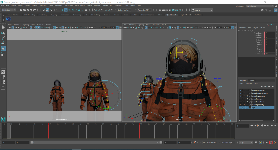Toggle visibility box of model1:skeleton layer
278x150 pixels.
(x=241, y=102)
